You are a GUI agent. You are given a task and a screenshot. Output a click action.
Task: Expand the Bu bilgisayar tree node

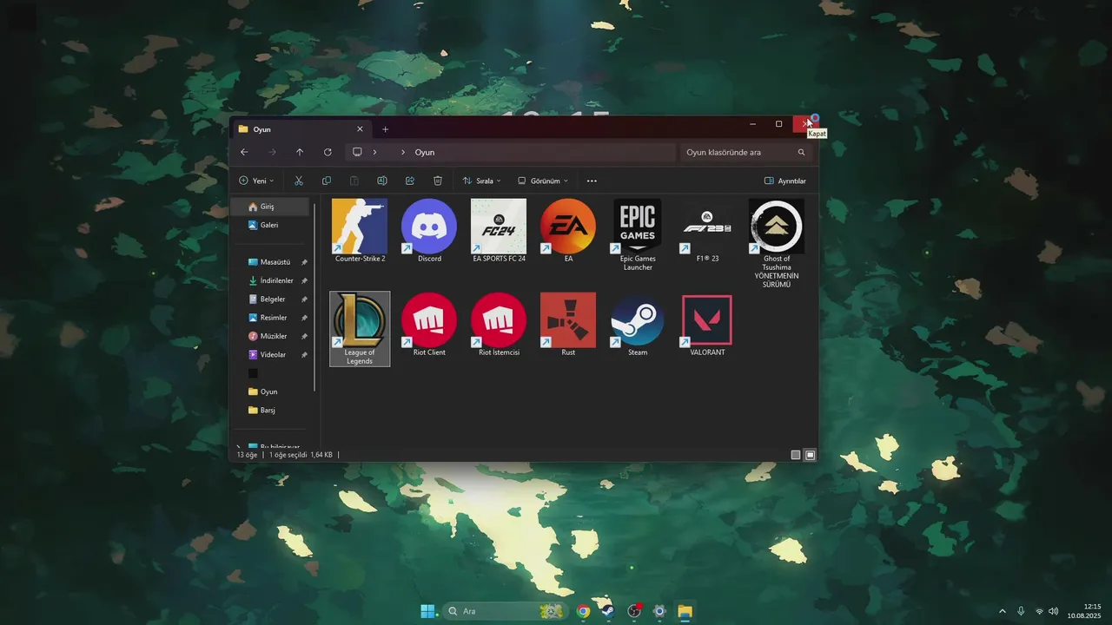click(239, 447)
